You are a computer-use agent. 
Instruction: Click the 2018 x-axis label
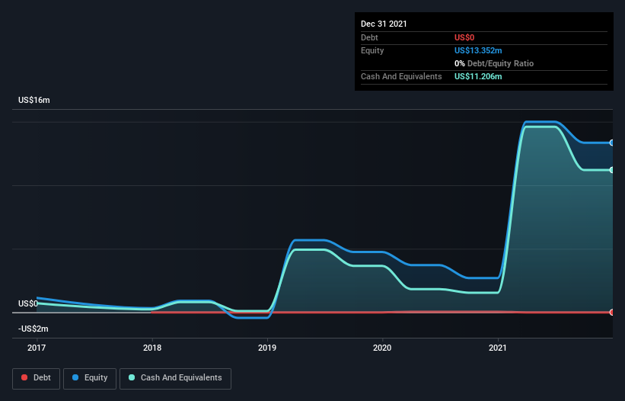151,348
